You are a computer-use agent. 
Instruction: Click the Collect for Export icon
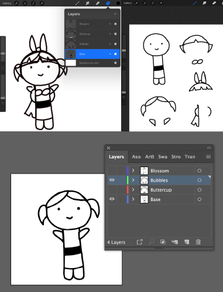[x=139, y=242]
